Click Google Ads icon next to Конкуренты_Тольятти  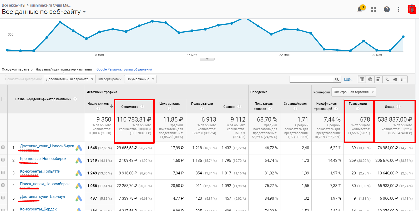click(x=79, y=173)
